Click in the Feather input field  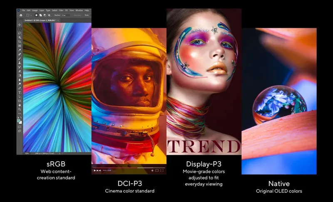(x=66, y=15)
